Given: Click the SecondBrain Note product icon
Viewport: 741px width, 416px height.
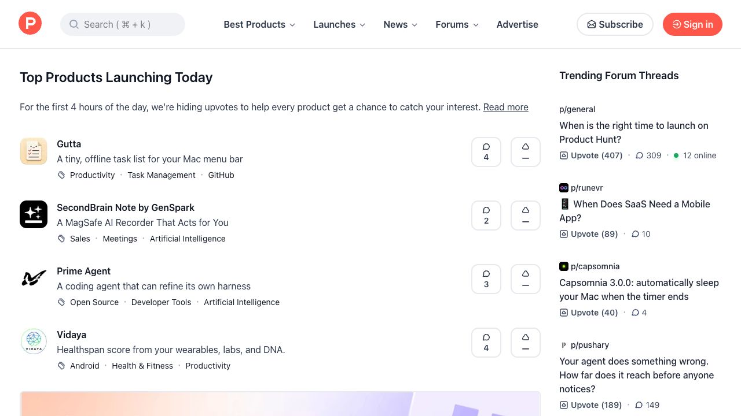Looking at the screenshot, I should tap(34, 215).
